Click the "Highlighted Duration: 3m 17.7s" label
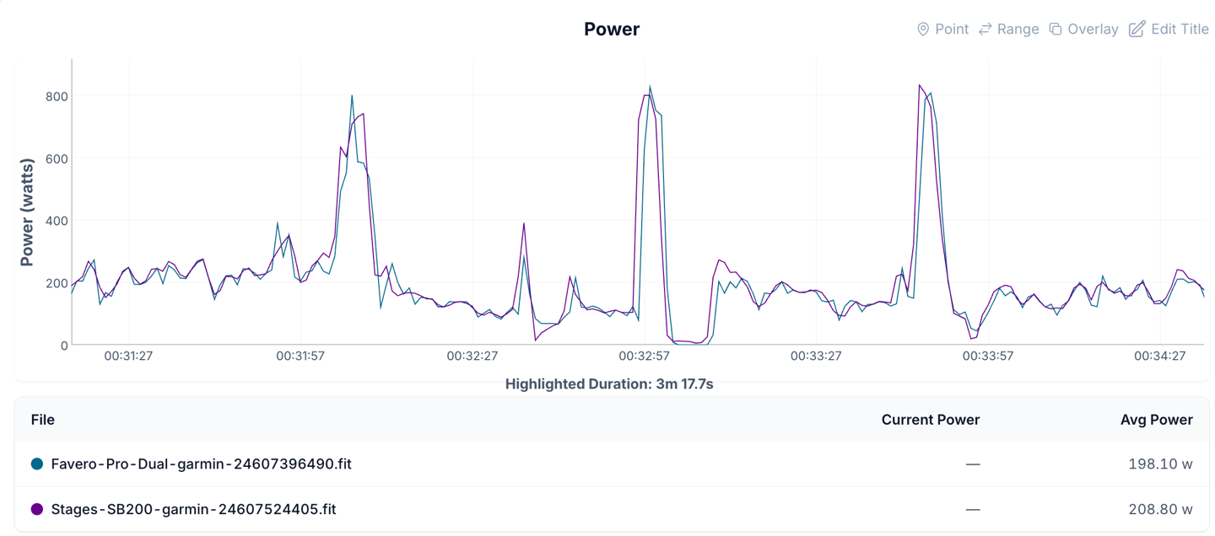 (x=609, y=384)
